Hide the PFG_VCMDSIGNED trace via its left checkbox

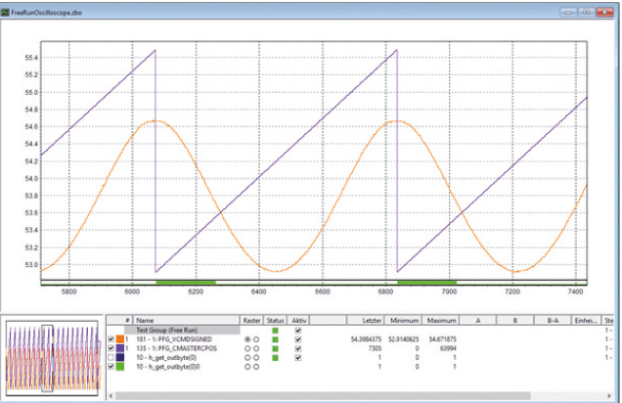click(110, 339)
